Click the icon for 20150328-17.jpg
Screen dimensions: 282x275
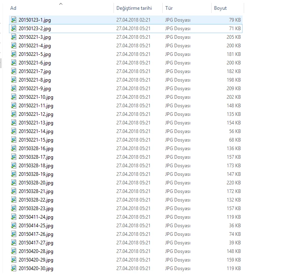[14, 157]
